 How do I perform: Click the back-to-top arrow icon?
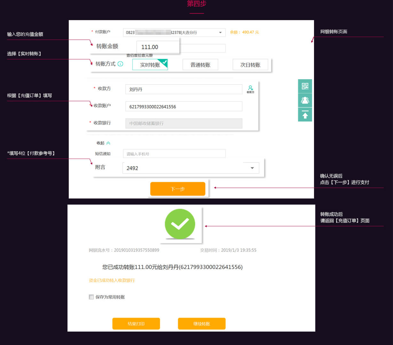(305, 115)
